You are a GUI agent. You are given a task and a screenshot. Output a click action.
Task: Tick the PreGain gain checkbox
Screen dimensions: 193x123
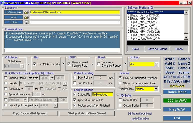coord(6,100)
